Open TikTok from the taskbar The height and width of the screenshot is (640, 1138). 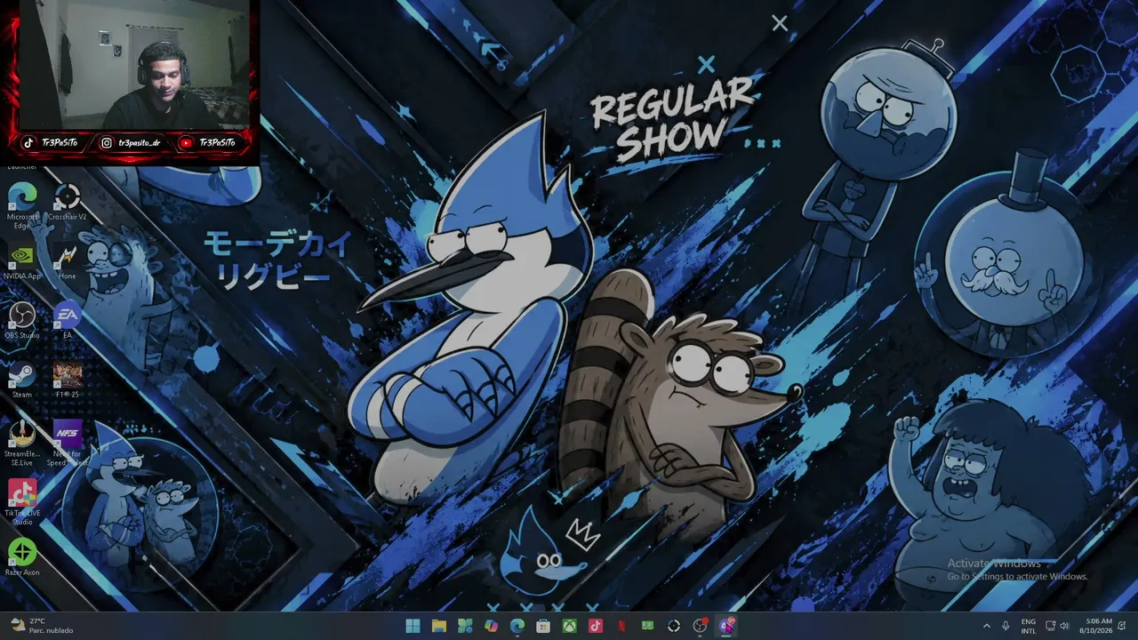click(x=596, y=626)
